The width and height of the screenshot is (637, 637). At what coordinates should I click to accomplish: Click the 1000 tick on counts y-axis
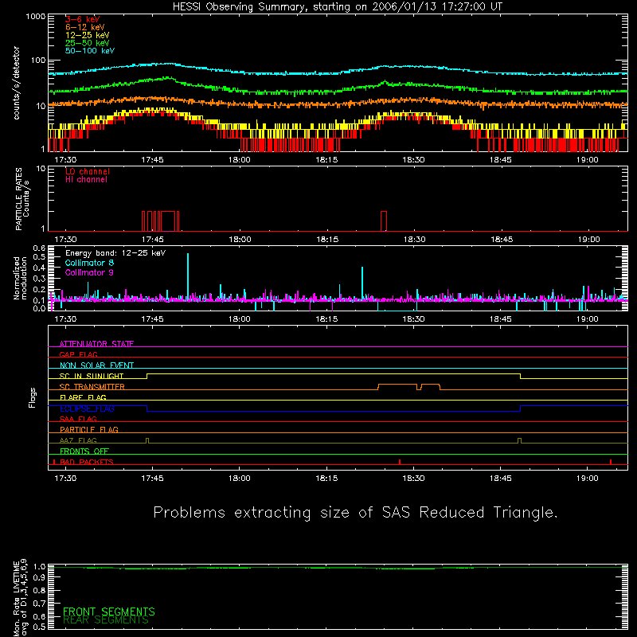pos(35,17)
